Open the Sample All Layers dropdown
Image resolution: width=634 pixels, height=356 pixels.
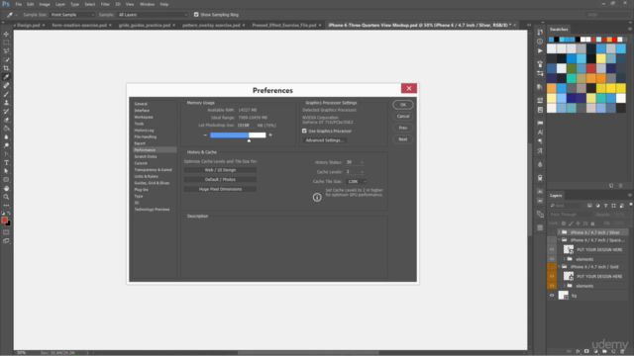coord(153,15)
